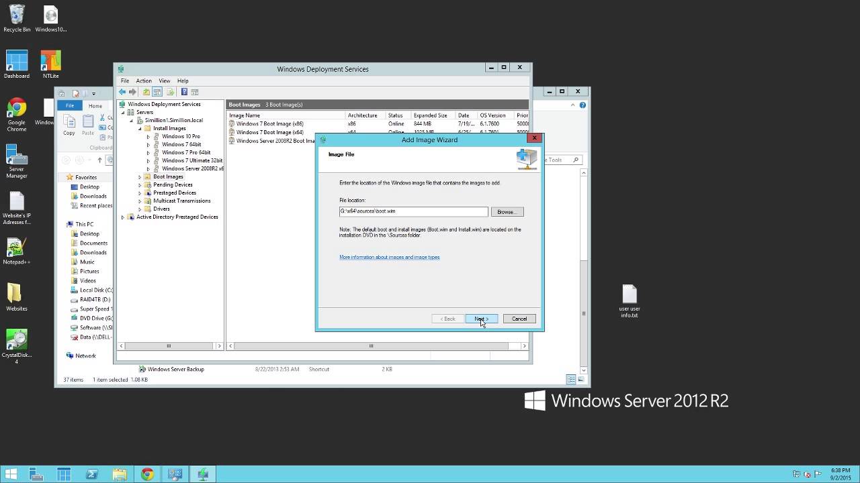This screenshot has width=860, height=483.
Task: Select Drivers node in WDS tree
Action: (161, 209)
